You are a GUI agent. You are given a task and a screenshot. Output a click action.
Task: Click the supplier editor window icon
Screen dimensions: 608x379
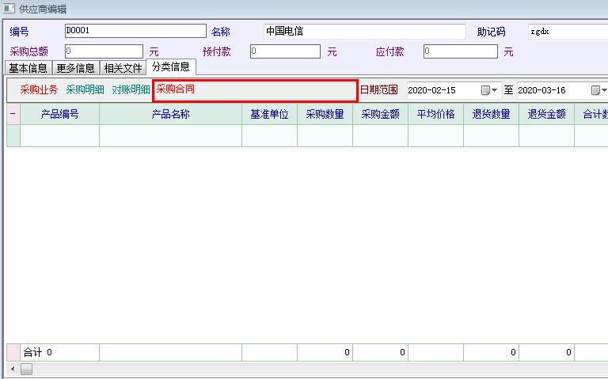pos(9,9)
